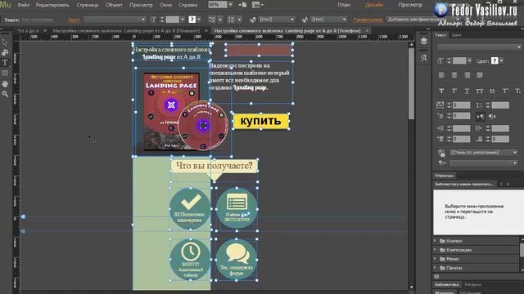Click the yellow КУПИТЬ button on canvas
524x294 pixels.
[260, 121]
